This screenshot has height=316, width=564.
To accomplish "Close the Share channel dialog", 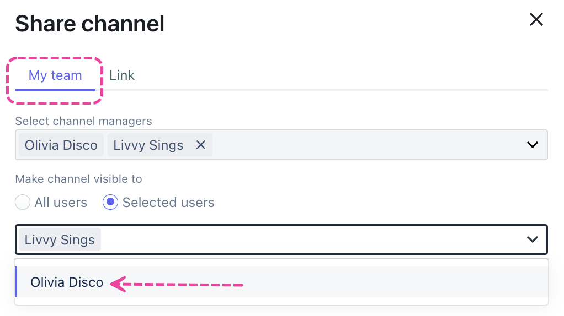I will click(536, 20).
